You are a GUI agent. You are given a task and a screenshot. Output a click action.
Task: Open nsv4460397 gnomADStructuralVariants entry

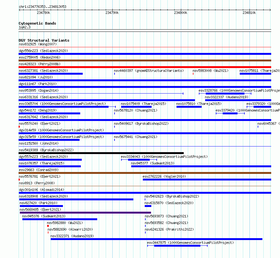click(149, 71)
